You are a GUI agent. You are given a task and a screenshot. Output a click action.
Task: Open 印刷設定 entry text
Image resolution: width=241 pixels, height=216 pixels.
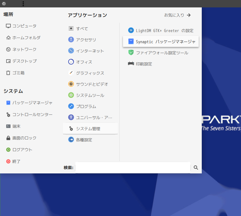tap(144, 64)
